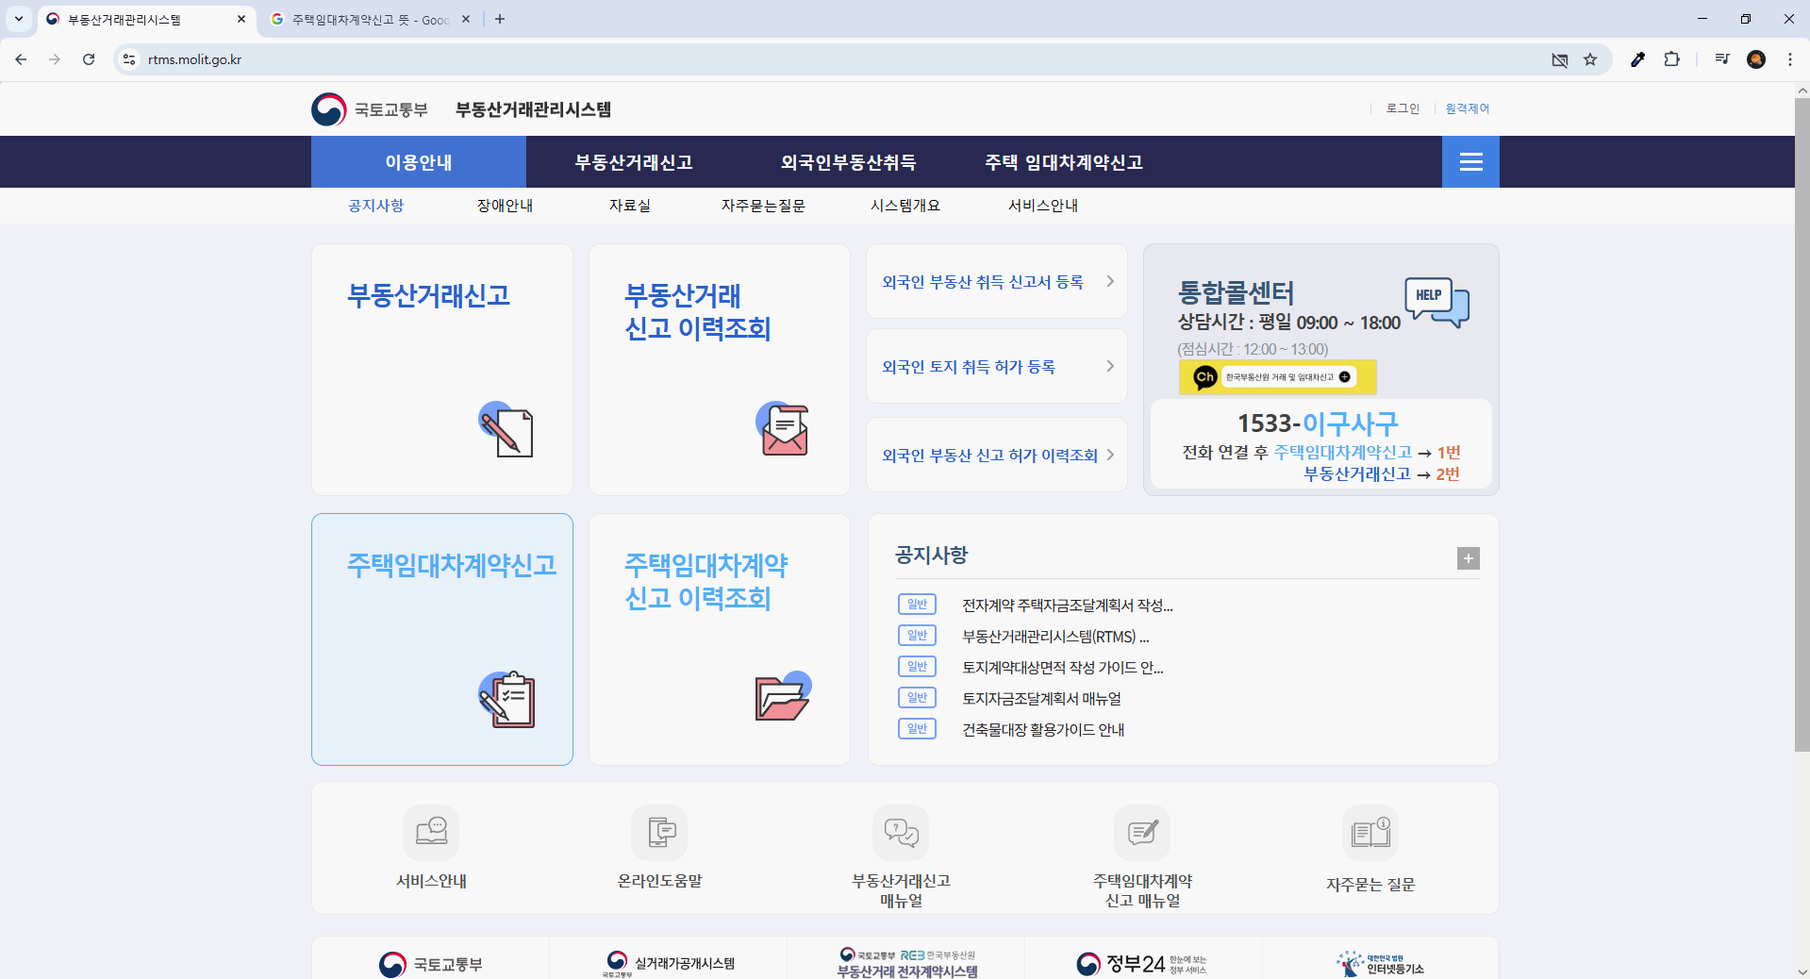Expand 외국인 토지 취득 허가 등록 chevron
The image size is (1810, 979).
(1111, 366)
